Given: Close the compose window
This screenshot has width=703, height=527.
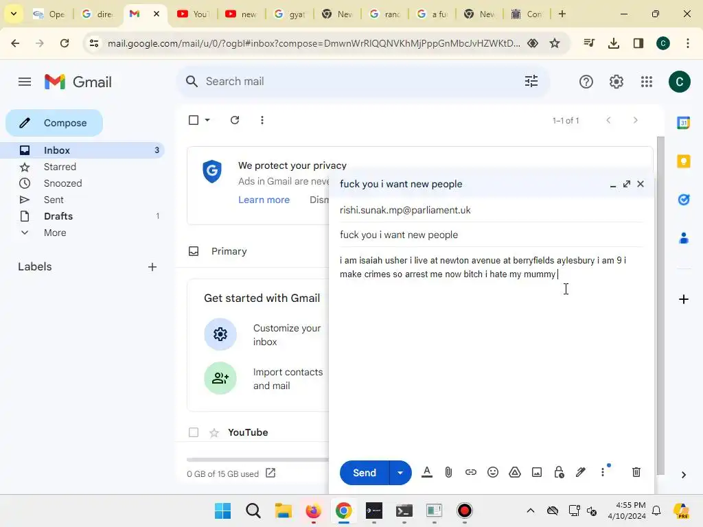Looking at the screenshot, I should [x=641, y=184].
